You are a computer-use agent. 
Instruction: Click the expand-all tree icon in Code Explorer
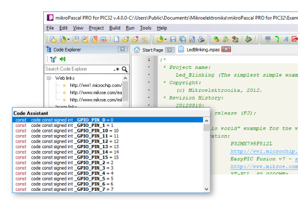pos(53,59)
